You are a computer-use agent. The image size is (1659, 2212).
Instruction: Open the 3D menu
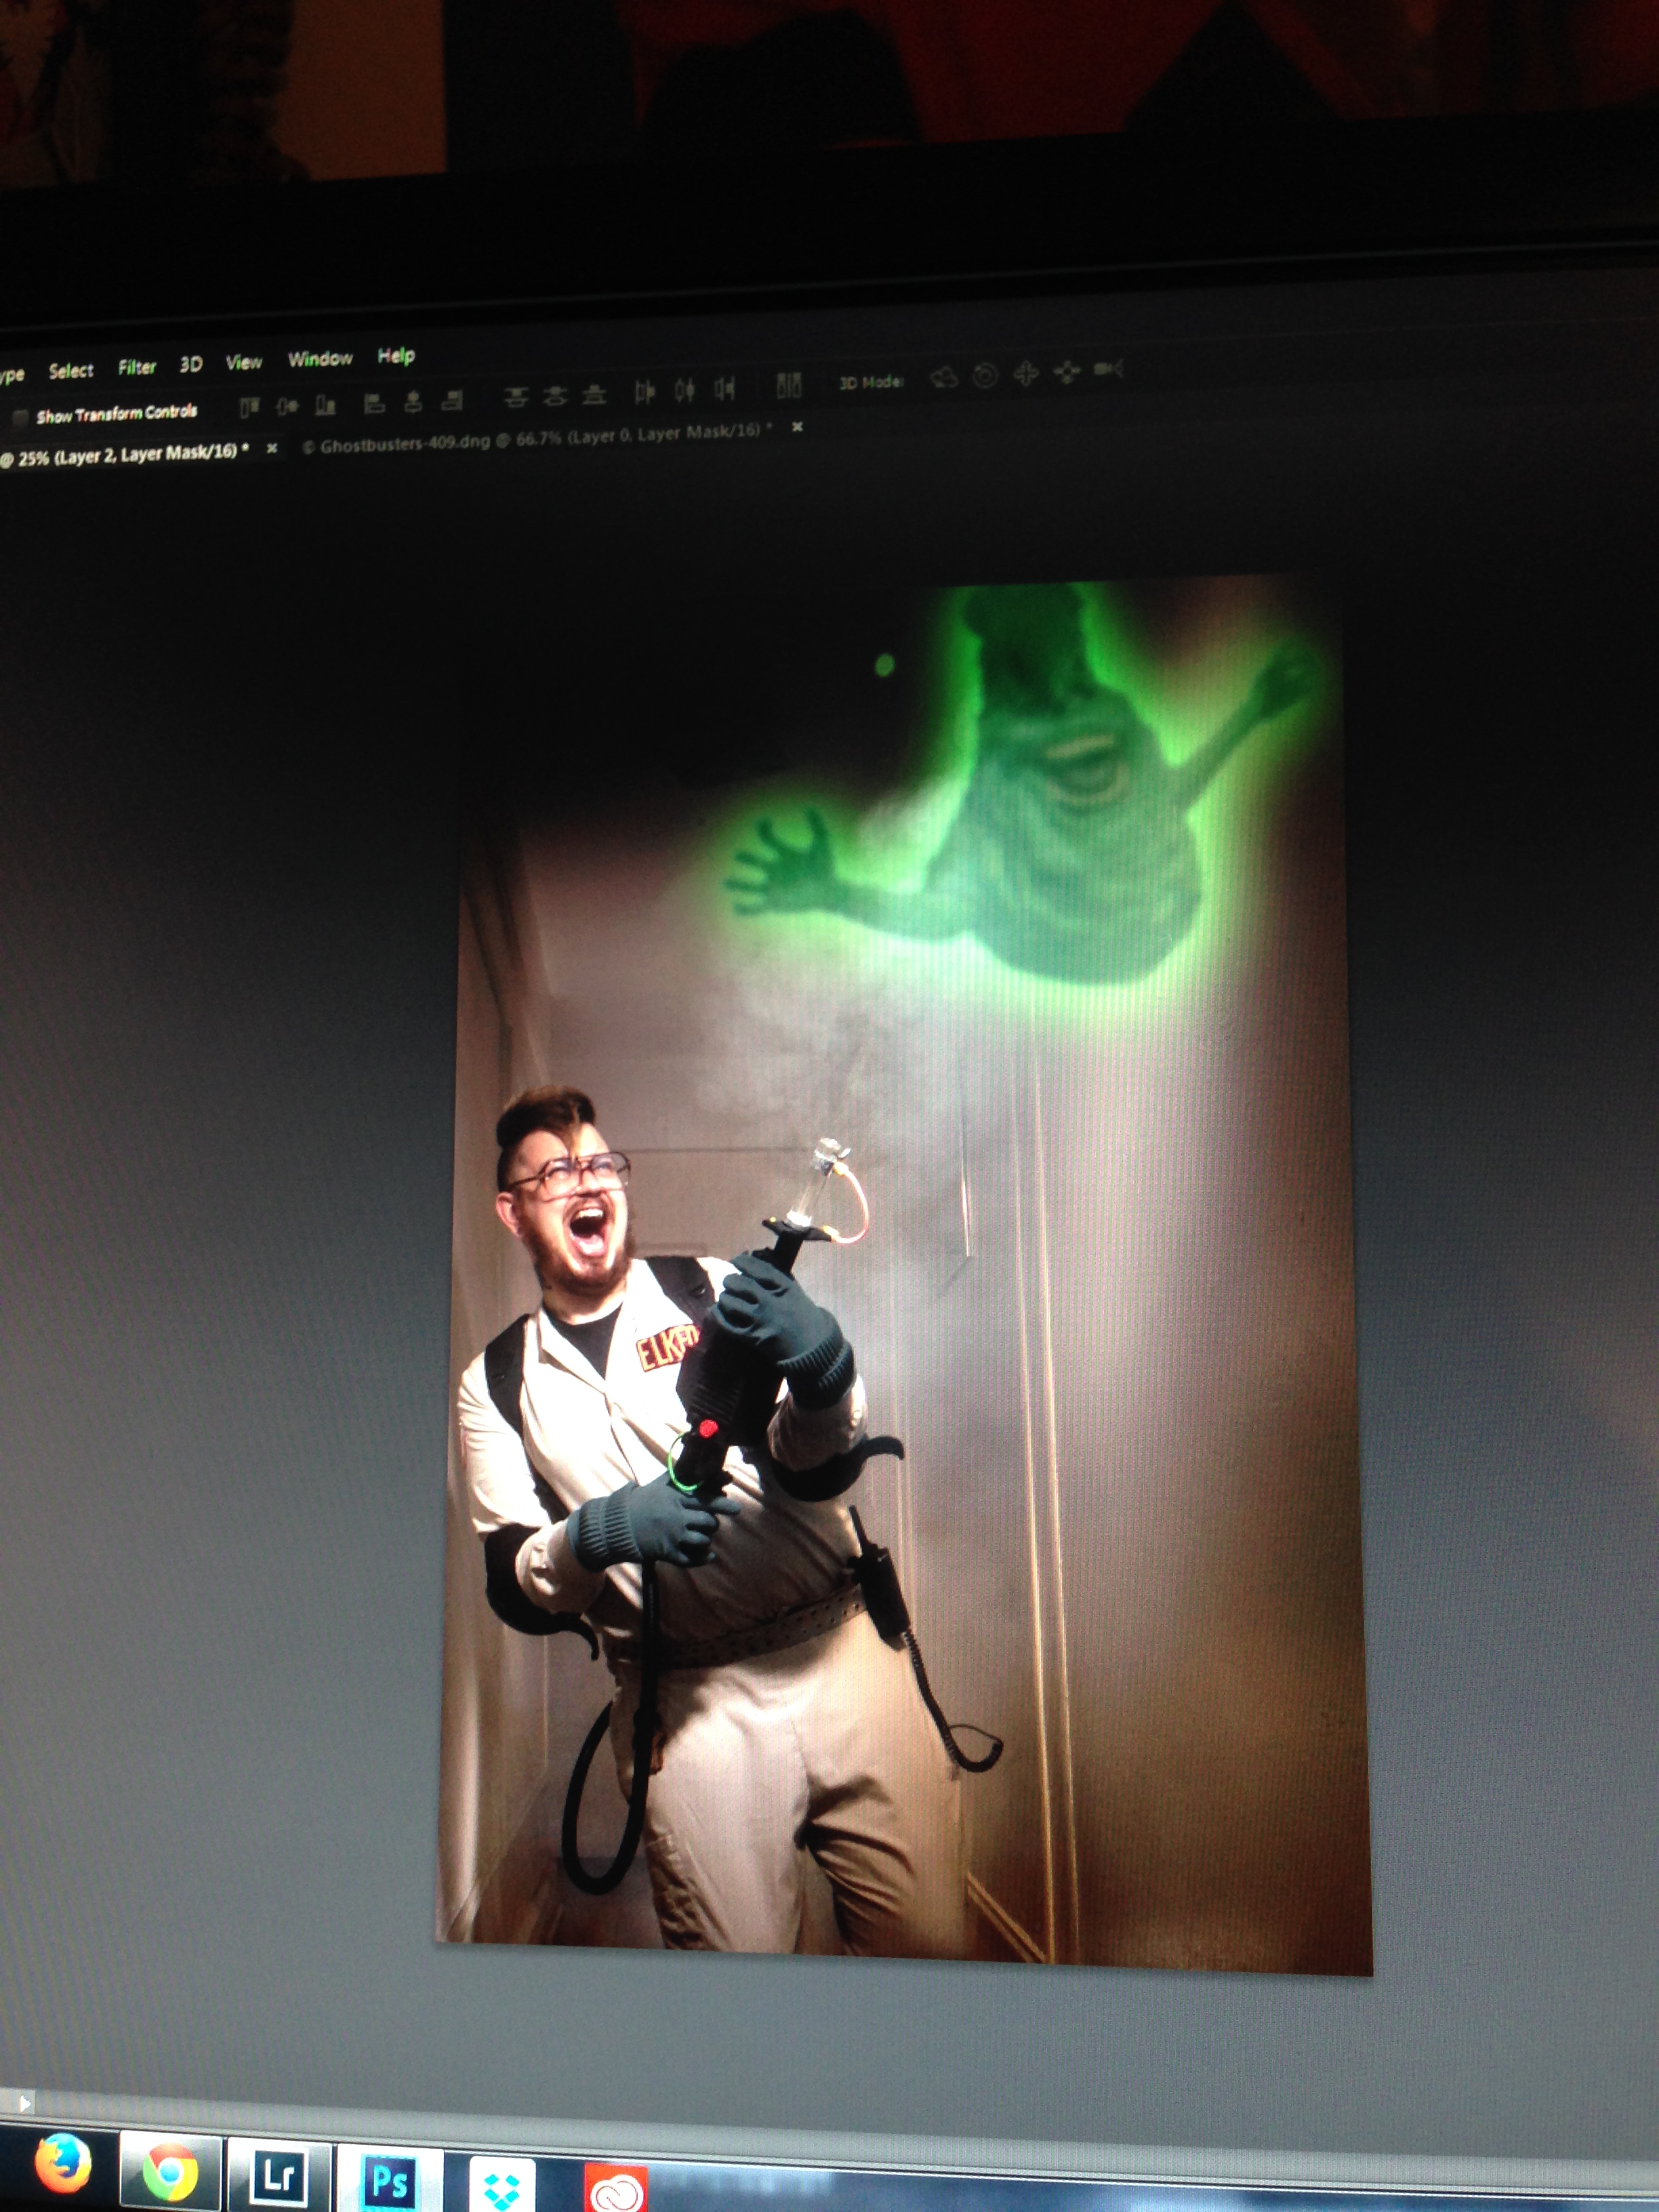click(191, 364)
